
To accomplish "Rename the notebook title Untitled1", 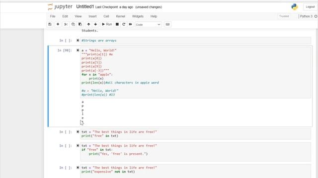I will tap(85, 6).
